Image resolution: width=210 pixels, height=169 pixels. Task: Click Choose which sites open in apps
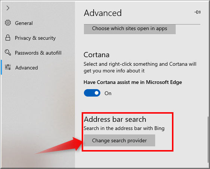point(130,29)
